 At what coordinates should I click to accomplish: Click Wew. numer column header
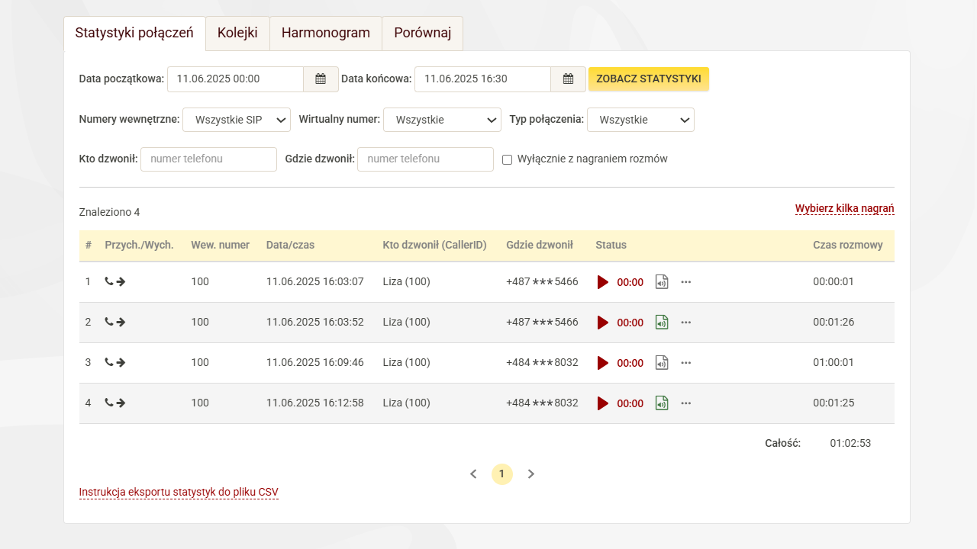221,246
